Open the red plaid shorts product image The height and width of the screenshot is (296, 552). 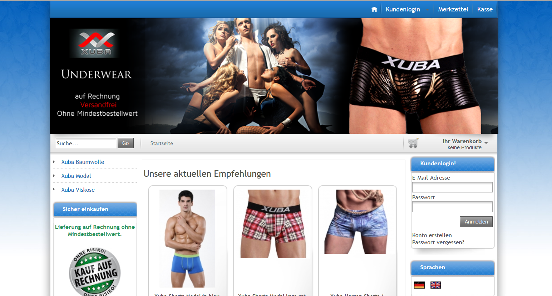click(x=273, y=224)
